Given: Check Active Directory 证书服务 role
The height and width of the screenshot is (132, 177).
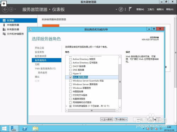Looking at the screenshot, I should (x=70, y=63).
